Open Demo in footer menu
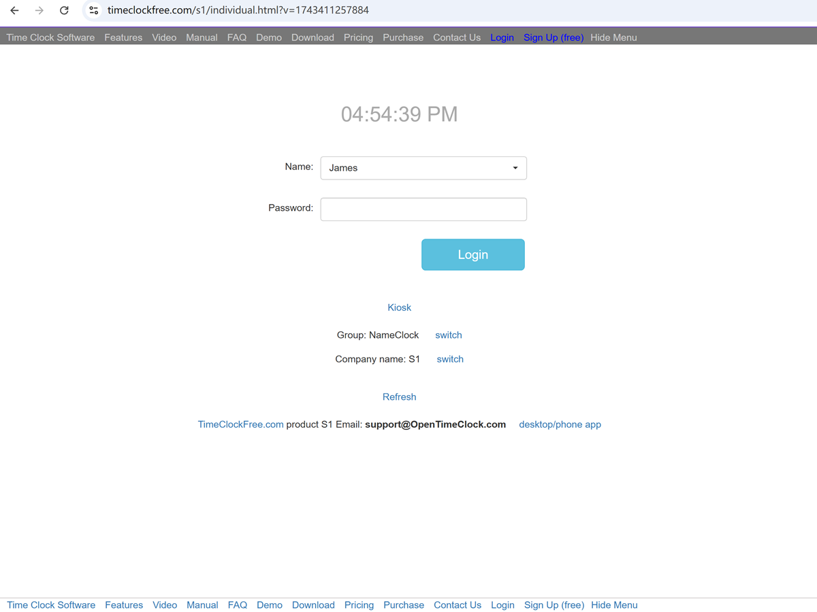 [270, 605]
